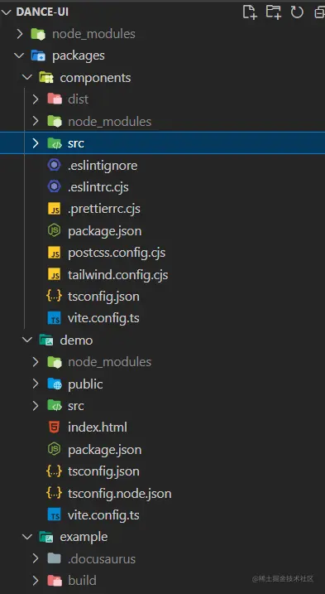Viewport: 325px width, 594px height.
Task: Click the JS icon beside tailwind.config.cjs
Action: click(x=55, y=275)
